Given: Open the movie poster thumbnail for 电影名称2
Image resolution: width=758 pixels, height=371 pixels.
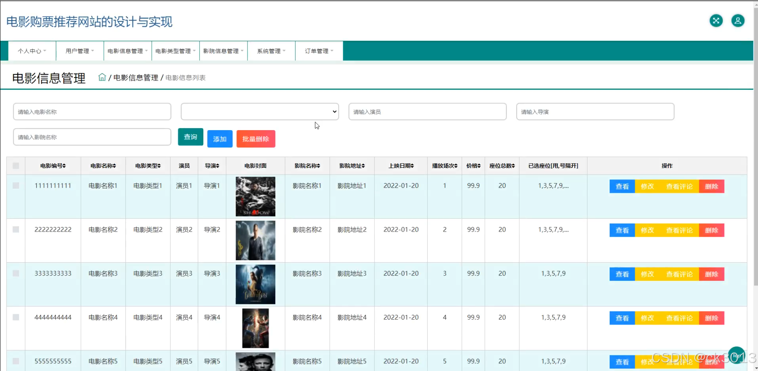Looking at the screenshot, I should (x=255, y=240).
